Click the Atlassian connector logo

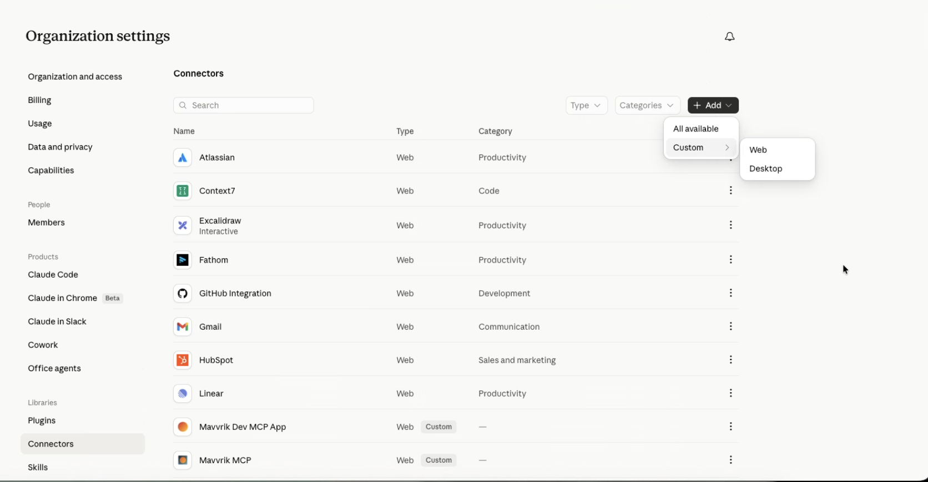(183, 158)
